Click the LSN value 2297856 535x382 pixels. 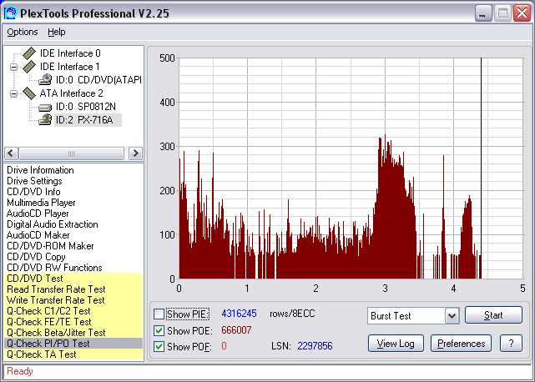click(x=315, y=346)
